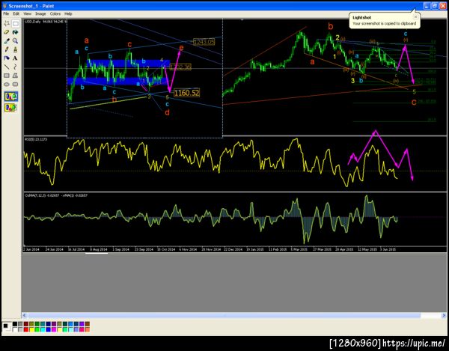This screenshot has width=449, height=351.
Task: Select the Airbrush tool
Action: click(x=7, y=58)
